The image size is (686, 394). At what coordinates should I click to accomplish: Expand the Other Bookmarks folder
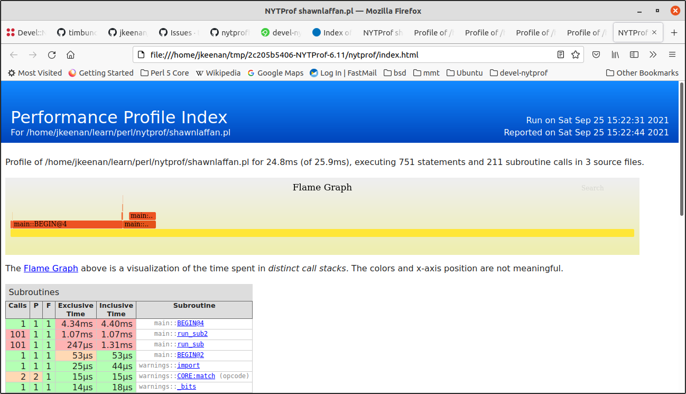[642, 73]
